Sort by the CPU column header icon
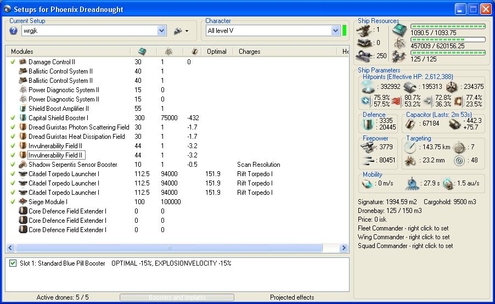Screen dimensions: 495x304 (142, 52)
